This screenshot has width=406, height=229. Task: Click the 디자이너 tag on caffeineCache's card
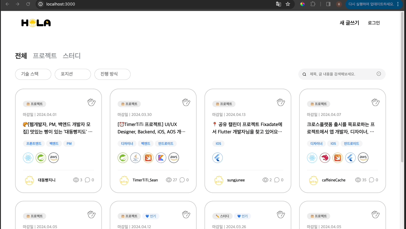click(316, 143)
